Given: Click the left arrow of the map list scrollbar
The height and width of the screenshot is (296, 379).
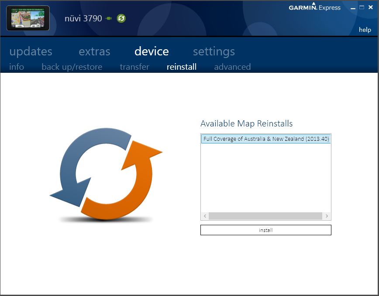Looking at the screenshot, I should (x=205, y=216).
